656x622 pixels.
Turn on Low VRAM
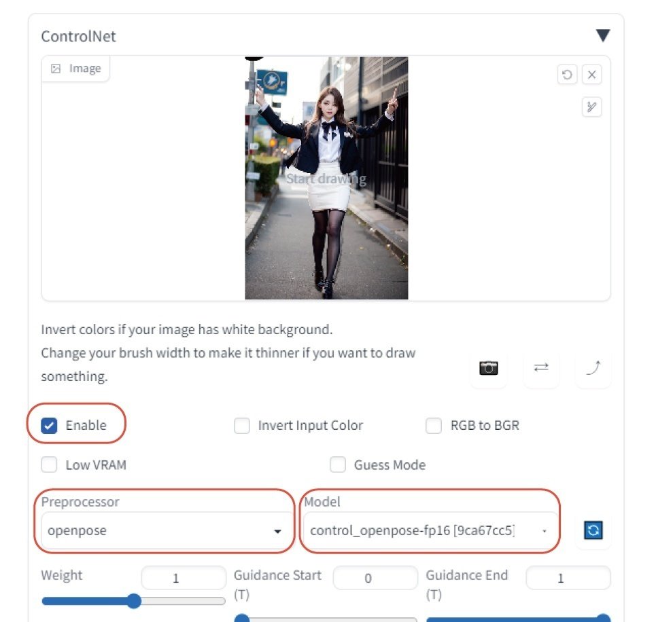click(49, 465)
